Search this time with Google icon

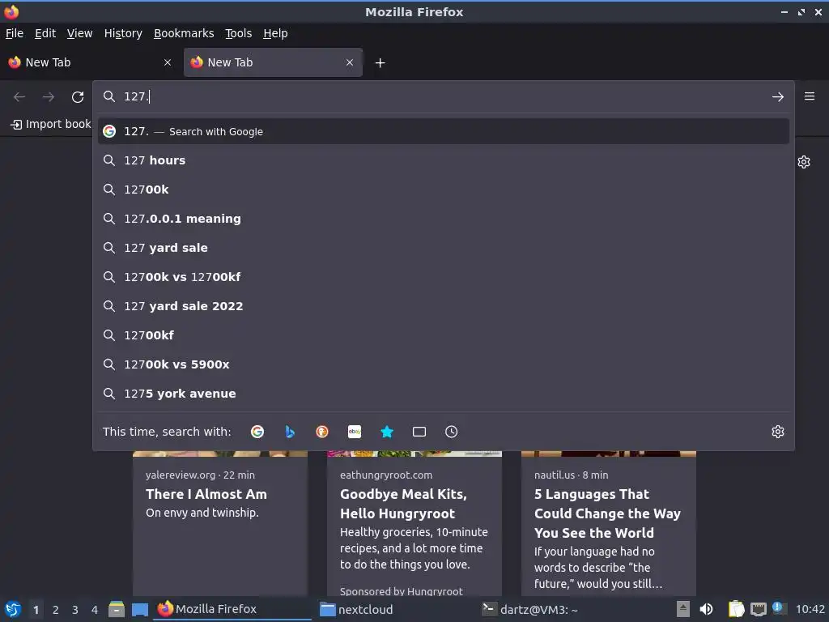pyautogui.click(x=257, y=432)
